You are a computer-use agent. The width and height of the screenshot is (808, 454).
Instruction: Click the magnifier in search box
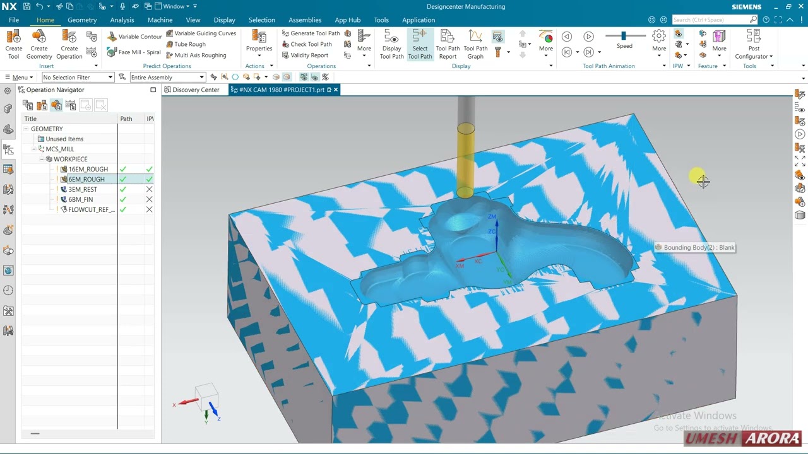point(753,20)
